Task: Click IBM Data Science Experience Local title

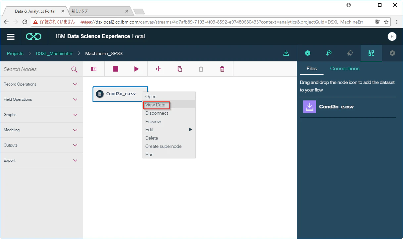Action: pyautogui.click(x=101, y=36)
